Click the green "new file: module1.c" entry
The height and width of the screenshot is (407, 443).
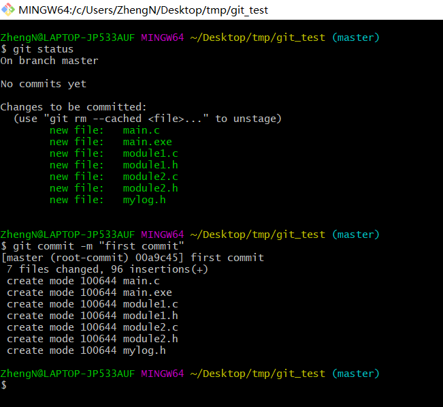tap(113, 153)
